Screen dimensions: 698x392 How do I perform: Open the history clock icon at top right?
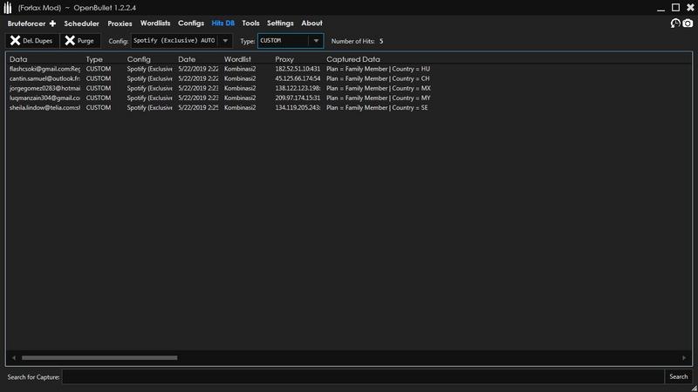coord(675,24)
